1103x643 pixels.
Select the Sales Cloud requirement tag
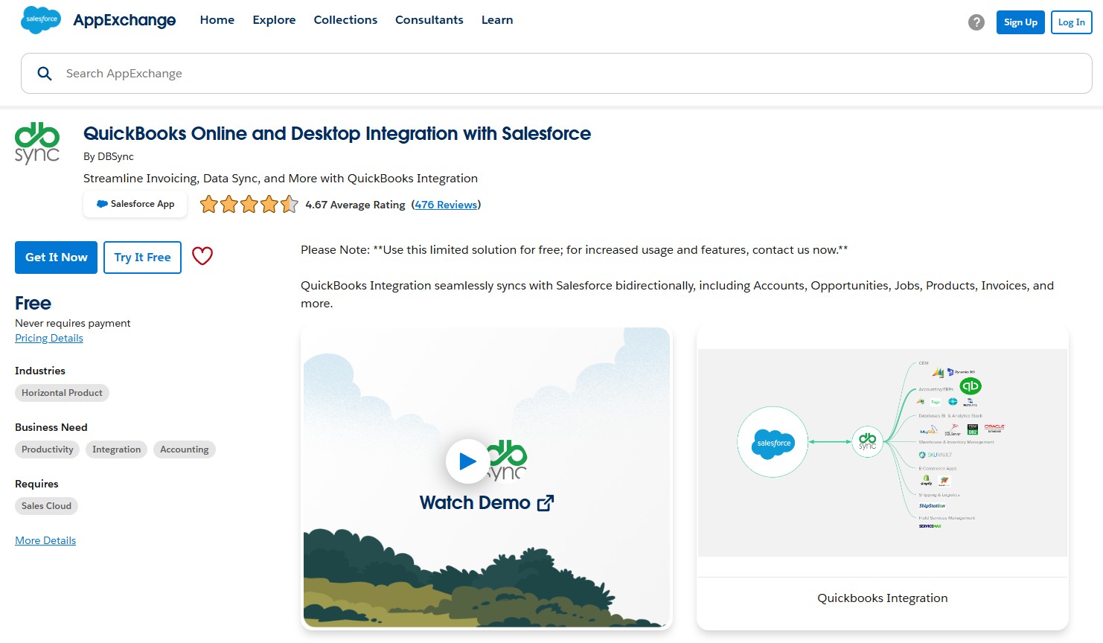click(x=46, y=506)
